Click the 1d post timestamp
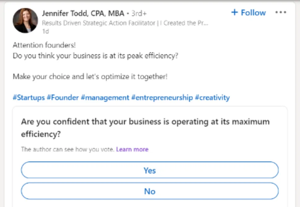 (45, 31)
